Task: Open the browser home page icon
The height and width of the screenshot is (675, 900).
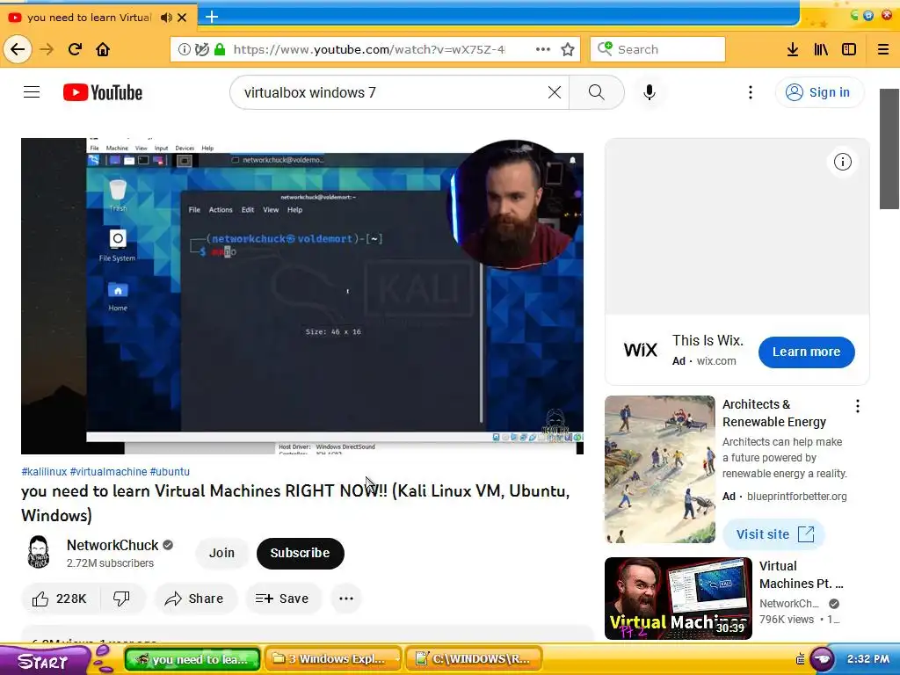Action: coord(104,49)
